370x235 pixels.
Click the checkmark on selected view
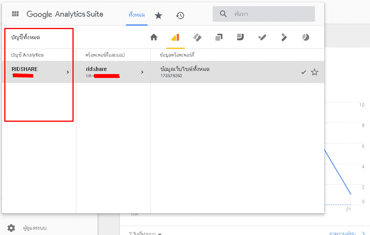point(304,72)
